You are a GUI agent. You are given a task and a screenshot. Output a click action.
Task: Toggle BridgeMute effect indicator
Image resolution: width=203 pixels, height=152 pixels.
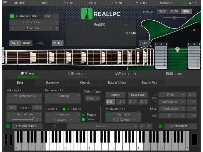9,114
